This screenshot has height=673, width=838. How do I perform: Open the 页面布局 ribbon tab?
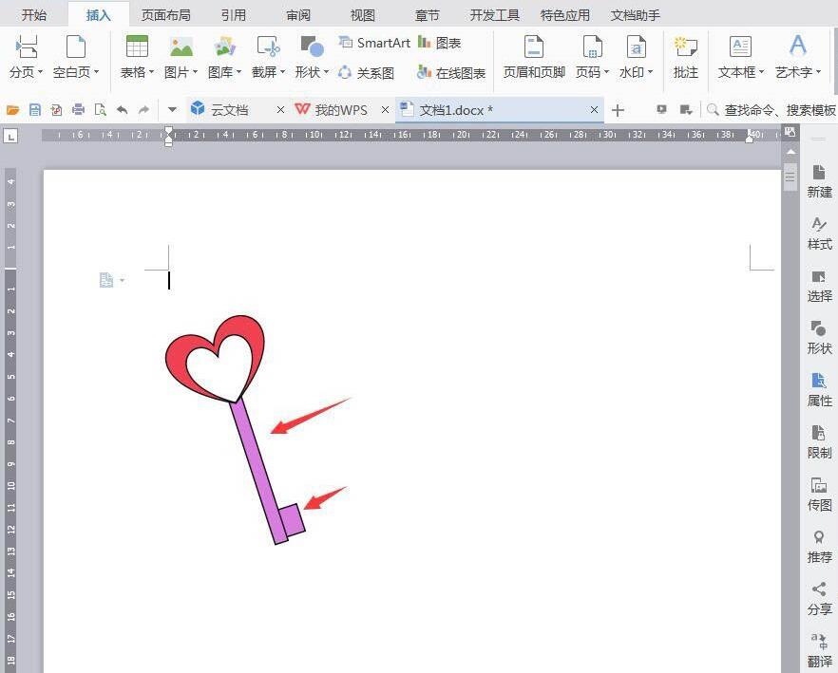coord(165,15)
